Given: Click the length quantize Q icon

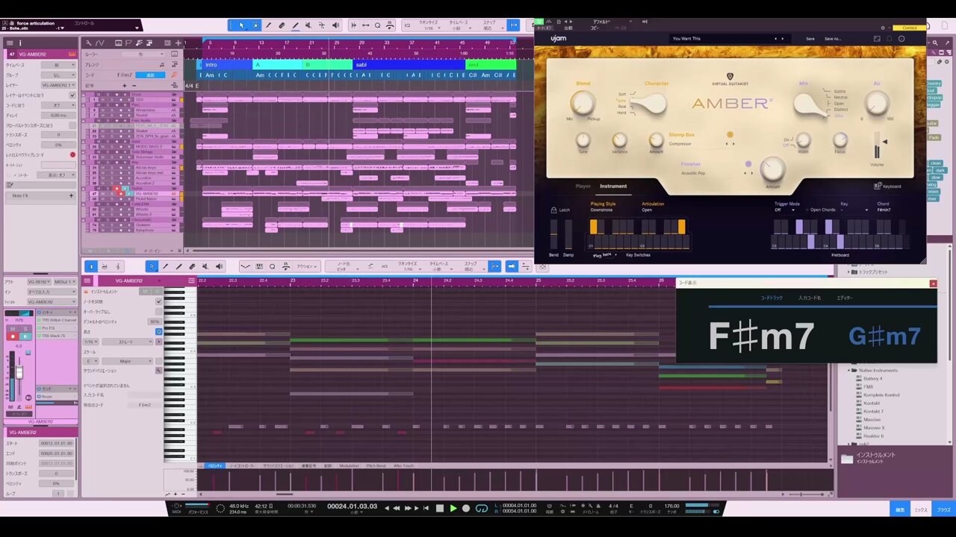Looking at the screenshot, I should [158, 331].
